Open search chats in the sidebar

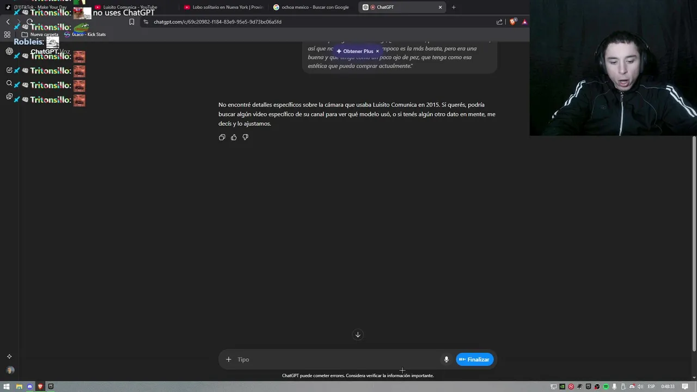[x=9, y=83]
